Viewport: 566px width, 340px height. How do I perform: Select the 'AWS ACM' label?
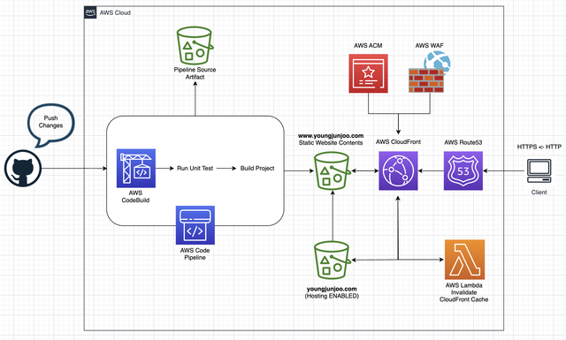368,46
